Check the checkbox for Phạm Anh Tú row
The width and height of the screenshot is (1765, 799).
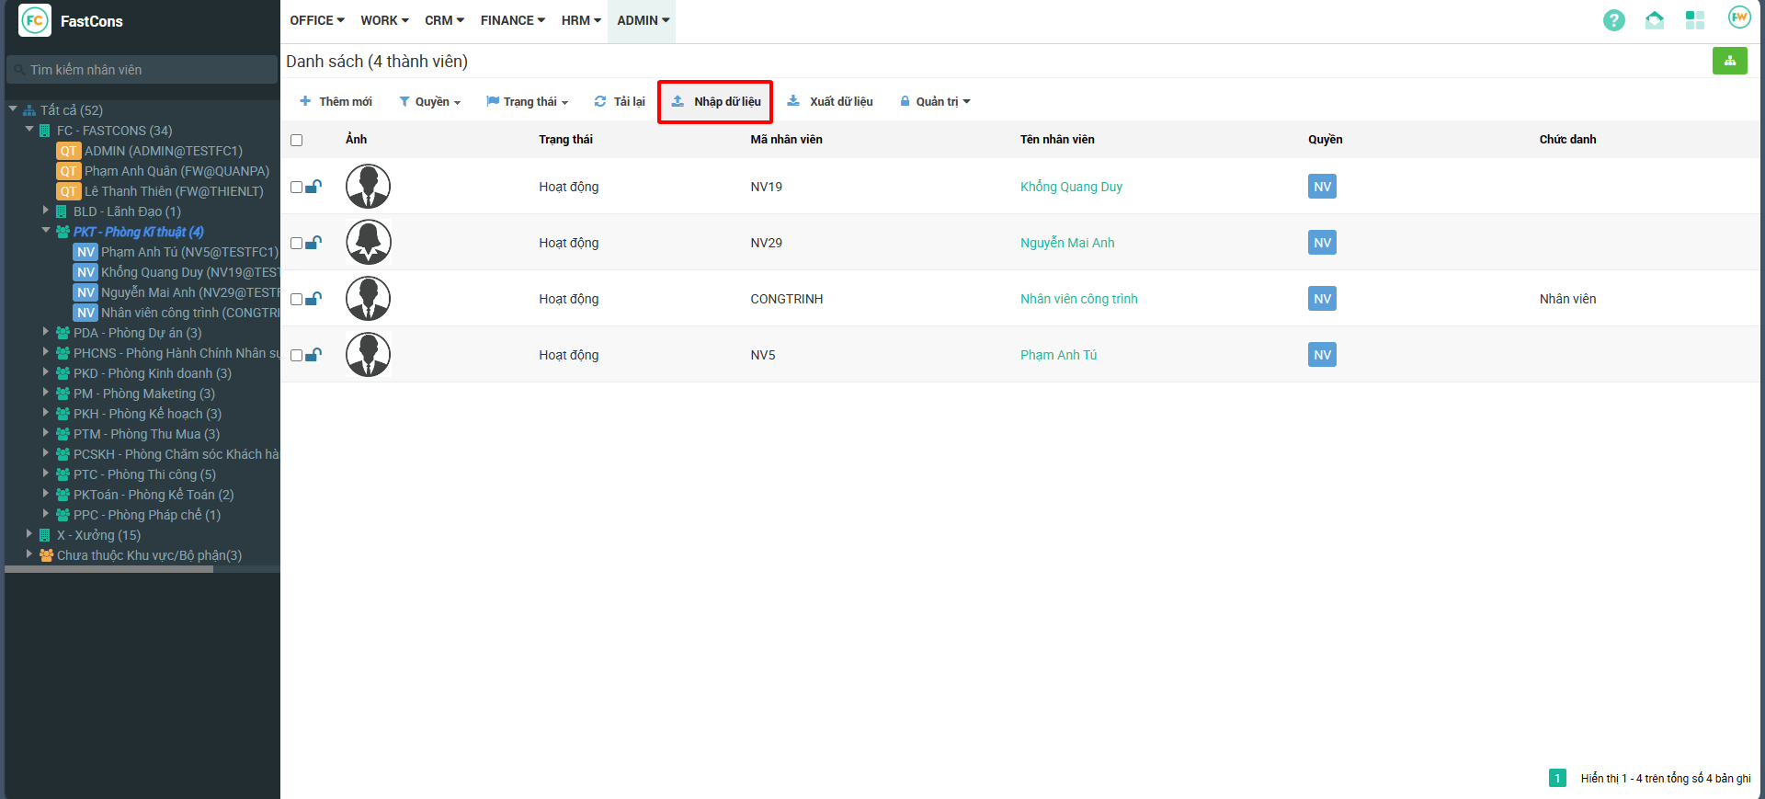point(296,356)
